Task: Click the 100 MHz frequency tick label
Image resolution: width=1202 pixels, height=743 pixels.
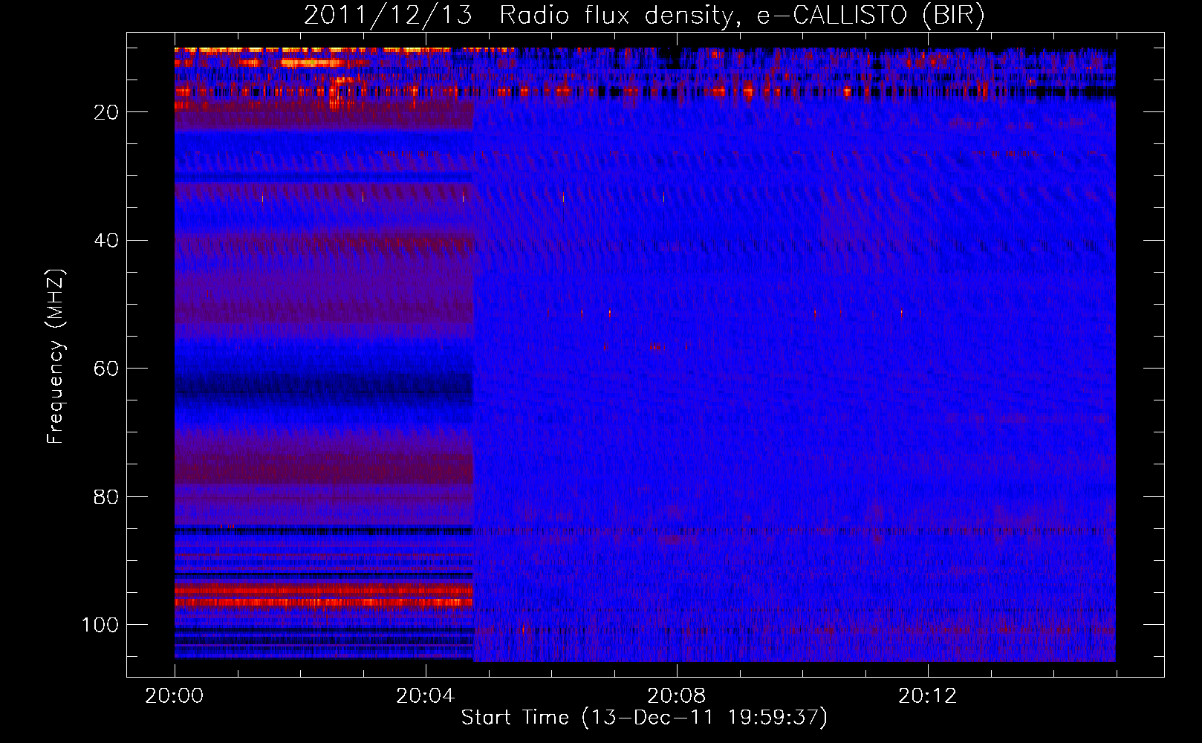Action: 100,625
